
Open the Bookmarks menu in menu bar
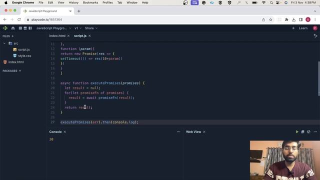coord(90,2)
